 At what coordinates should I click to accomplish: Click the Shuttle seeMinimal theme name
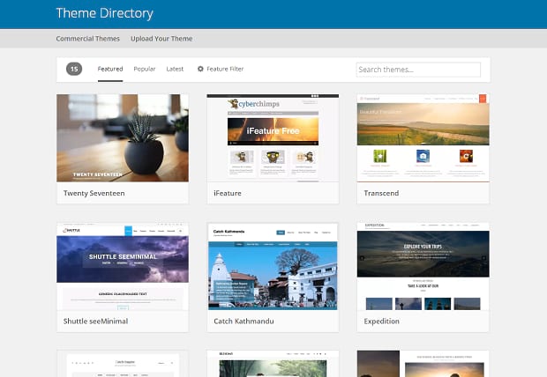(95, 322)
